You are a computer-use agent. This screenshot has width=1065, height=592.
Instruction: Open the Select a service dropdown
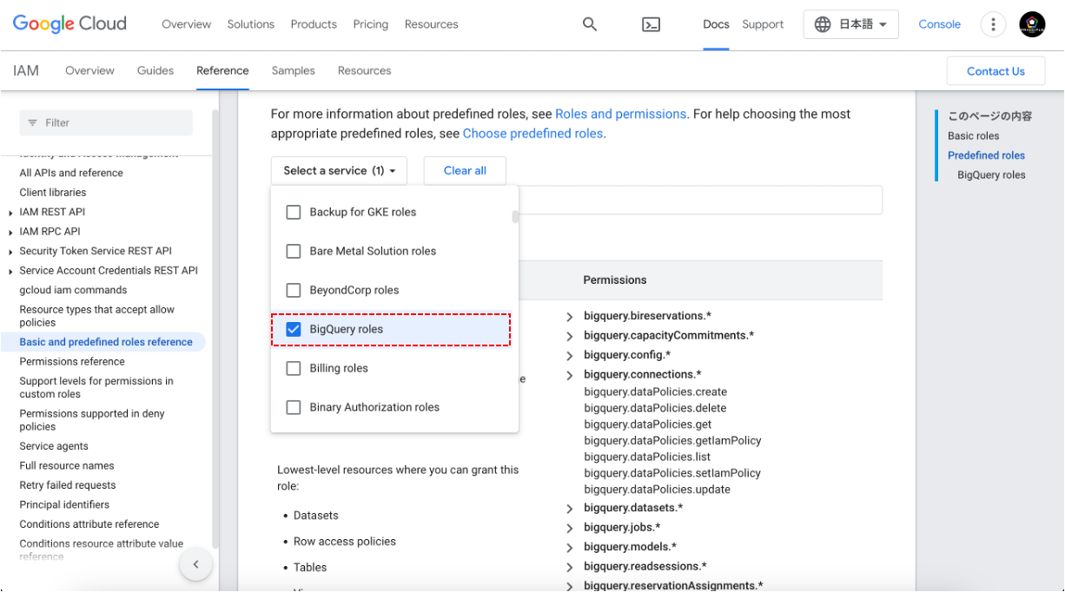point(338,171)
